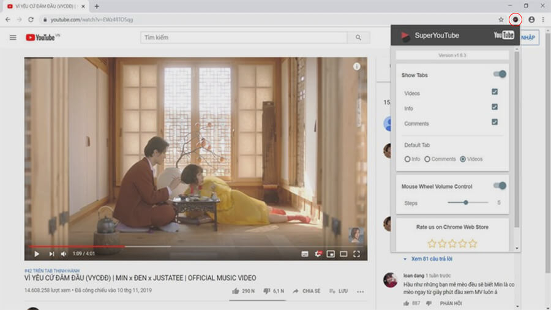551x310 pixels.
Task: Play the video with the play button
Action: click(x=37, y=254)
